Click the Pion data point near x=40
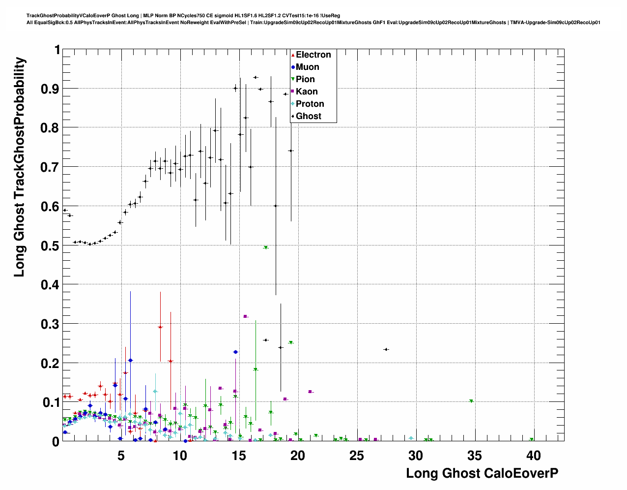This screenshot has width=627, height=490. click(532, 440)
